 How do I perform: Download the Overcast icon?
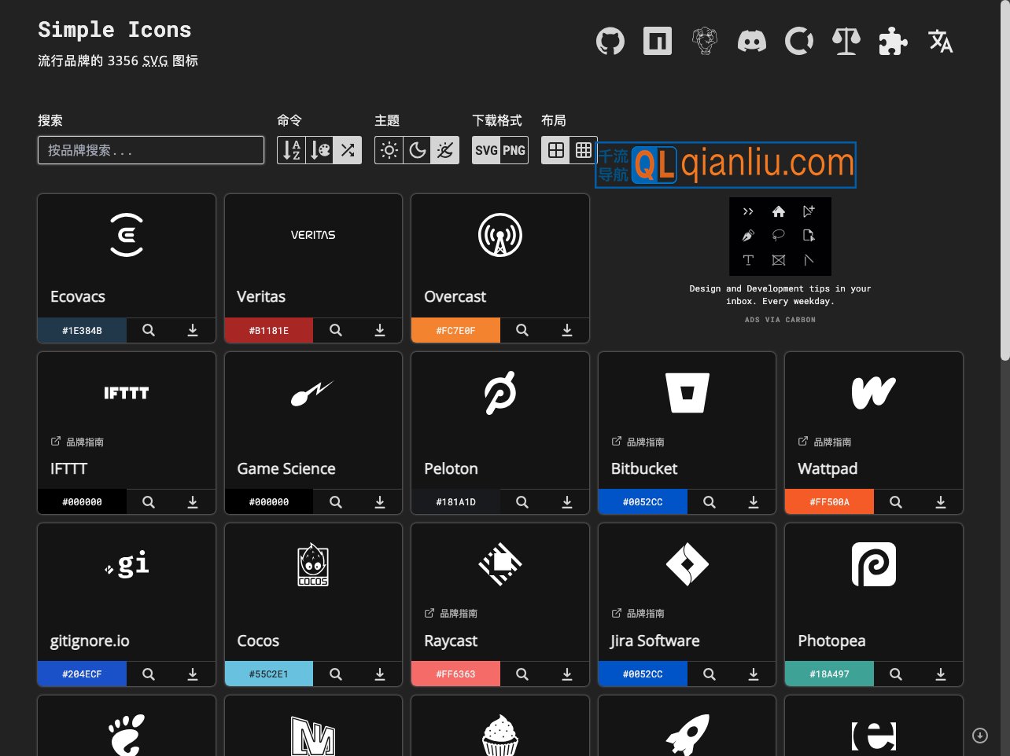pyautogui.click(x=567, y=330)
